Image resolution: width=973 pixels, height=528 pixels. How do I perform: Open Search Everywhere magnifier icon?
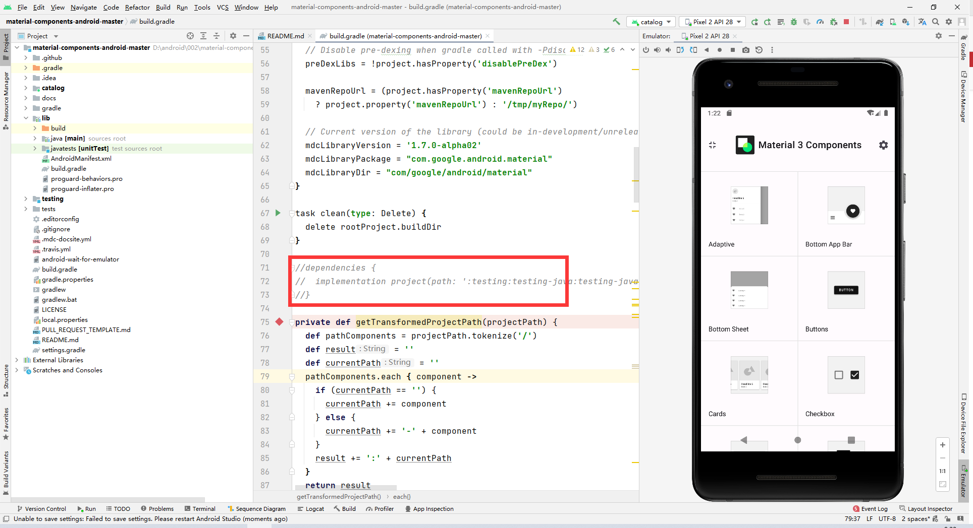click(x=936, y=22)
